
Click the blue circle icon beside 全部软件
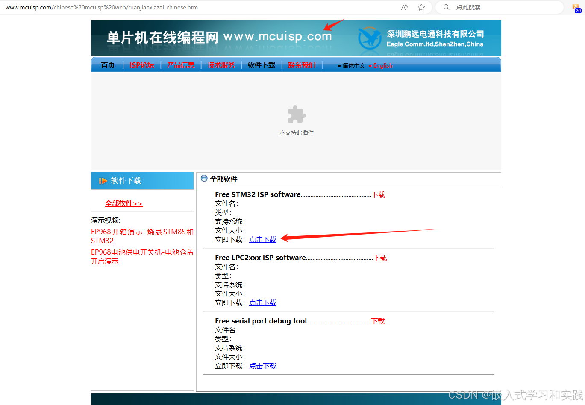tap(204, 179)
